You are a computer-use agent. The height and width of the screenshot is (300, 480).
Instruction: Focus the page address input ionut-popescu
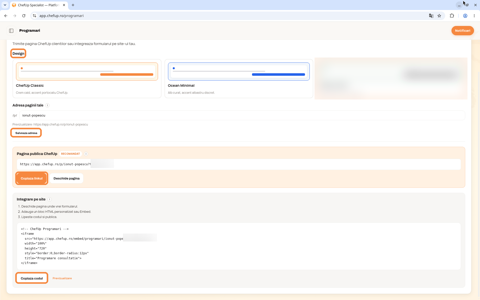[x=242, y=115]
